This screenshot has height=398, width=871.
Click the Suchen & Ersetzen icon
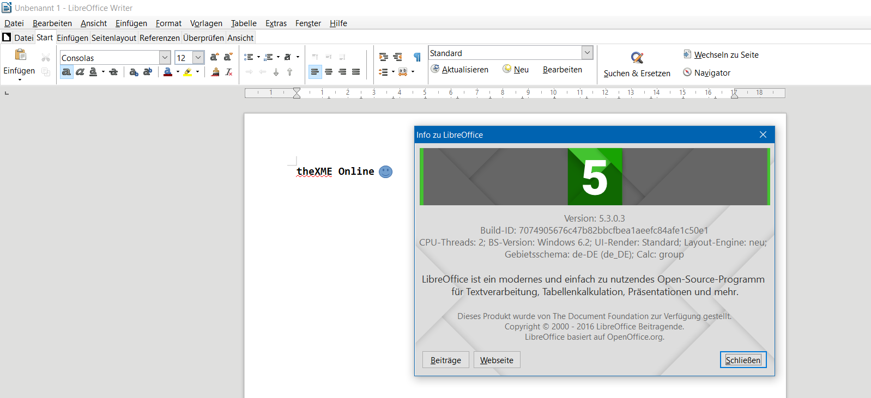(637, 58)
